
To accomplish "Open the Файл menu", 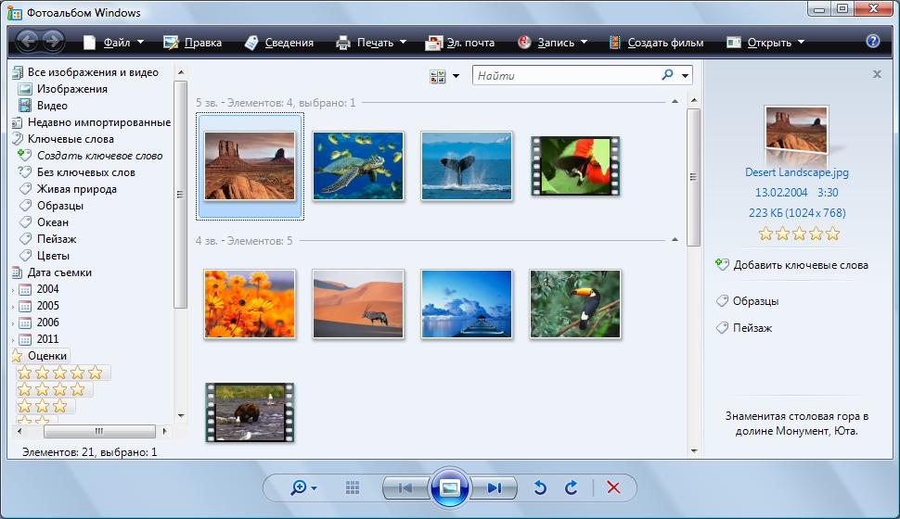I will pyautogui.click(x=113, y=43).
